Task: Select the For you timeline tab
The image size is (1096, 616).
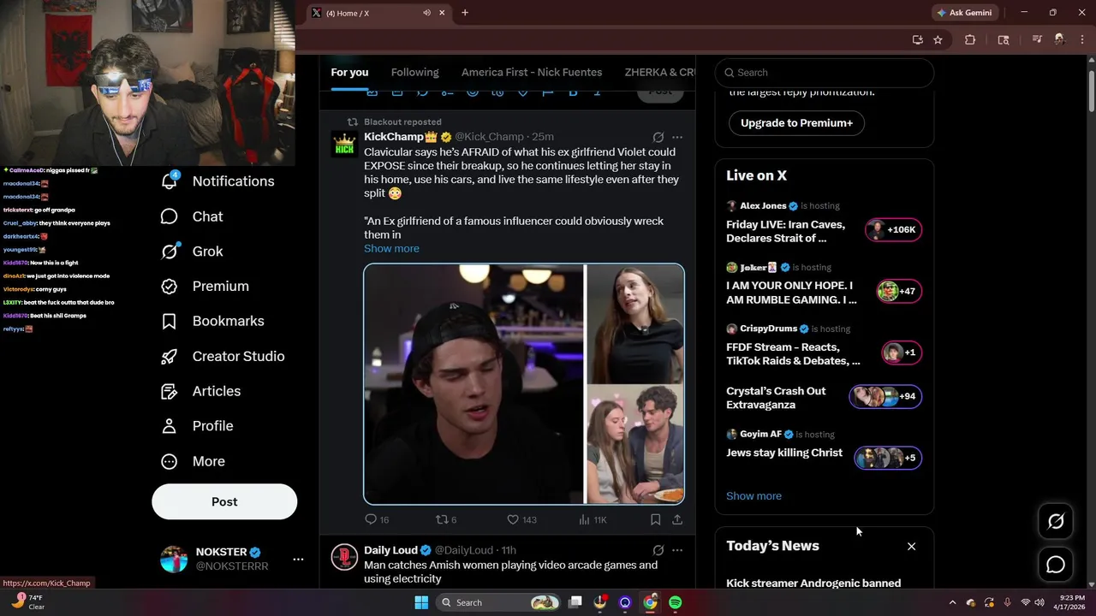Action: [x=349, y=73]
